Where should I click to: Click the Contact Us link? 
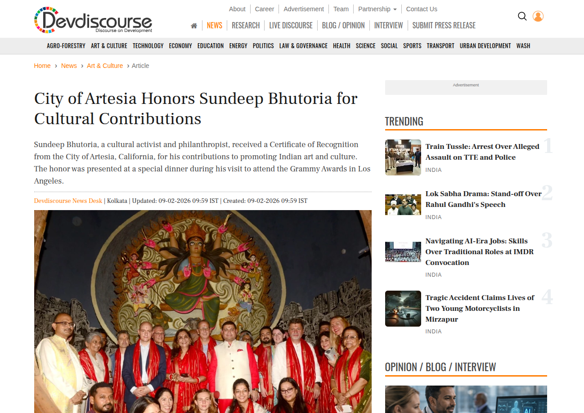coord(422,9)
